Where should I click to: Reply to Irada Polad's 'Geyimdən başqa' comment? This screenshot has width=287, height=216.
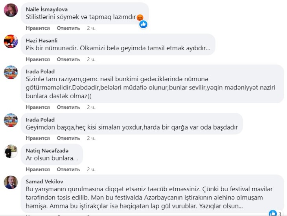pos(68,138)
